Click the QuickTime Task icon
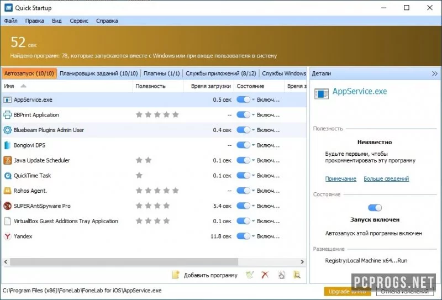The image size is (442, 300). [x=7, y=176]
